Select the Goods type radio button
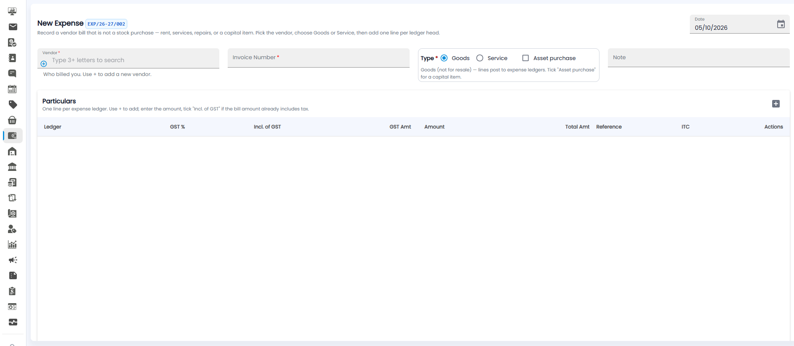The image size is (794, 346). [444, 58]
